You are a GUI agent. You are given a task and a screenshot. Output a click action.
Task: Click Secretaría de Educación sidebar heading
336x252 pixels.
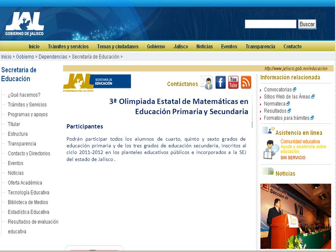coord(19,74)
